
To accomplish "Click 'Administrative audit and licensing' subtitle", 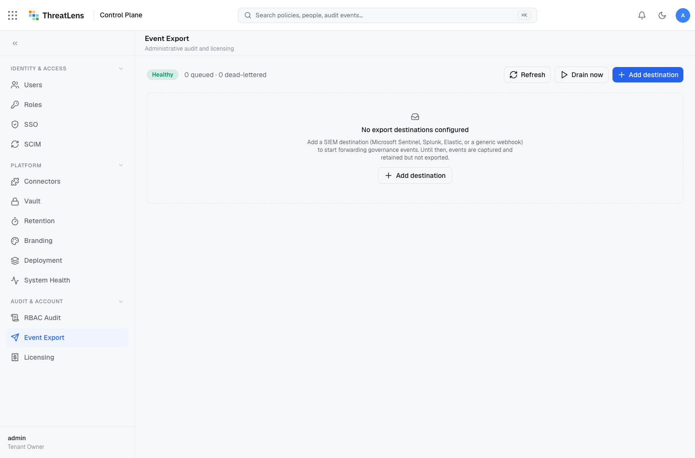I will (189, 49).
